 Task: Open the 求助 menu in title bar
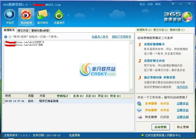point(150,4)
